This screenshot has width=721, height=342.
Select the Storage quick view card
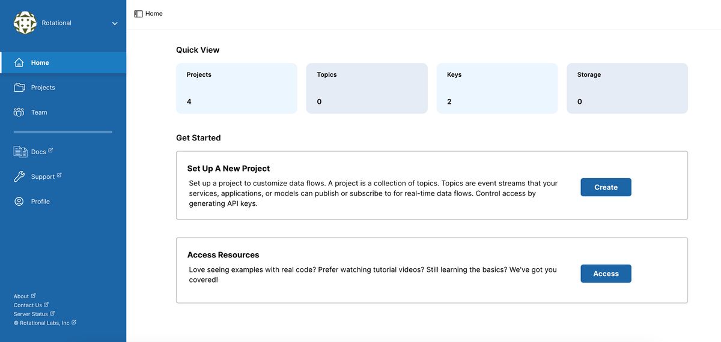[x=627, y=88]
